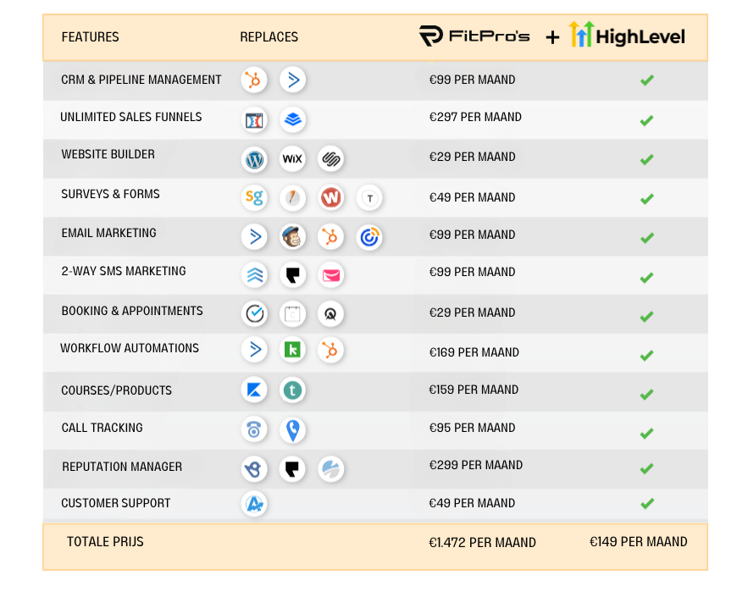Screen dimensions: 737x614
Task: Select the 'sg' icon in Surveys & Forms
Action: click(x=254, y=197)
